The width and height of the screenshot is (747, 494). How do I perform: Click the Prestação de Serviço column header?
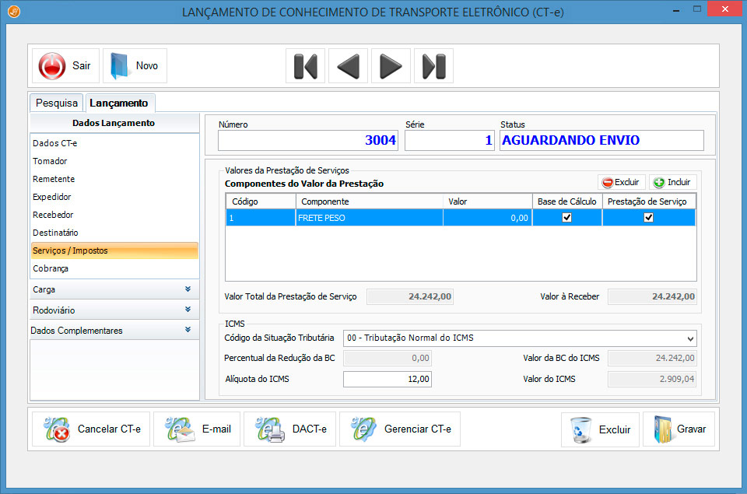tap(649, 201)
